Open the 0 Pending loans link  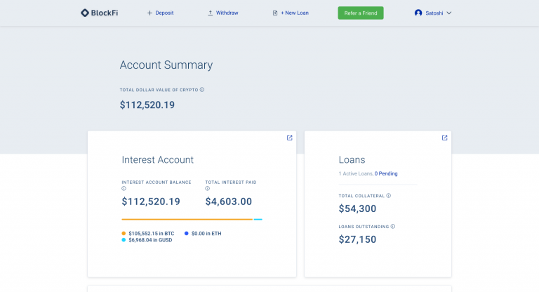386,173
